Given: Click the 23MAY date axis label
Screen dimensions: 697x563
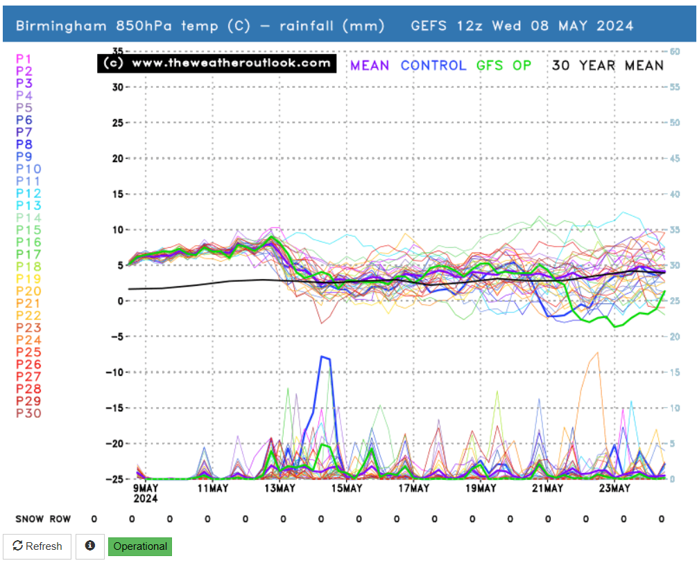Looking at the screenshot, I should point(614,488).
